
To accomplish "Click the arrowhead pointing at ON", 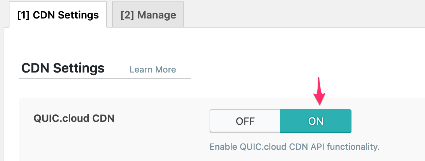I will 320,99.
